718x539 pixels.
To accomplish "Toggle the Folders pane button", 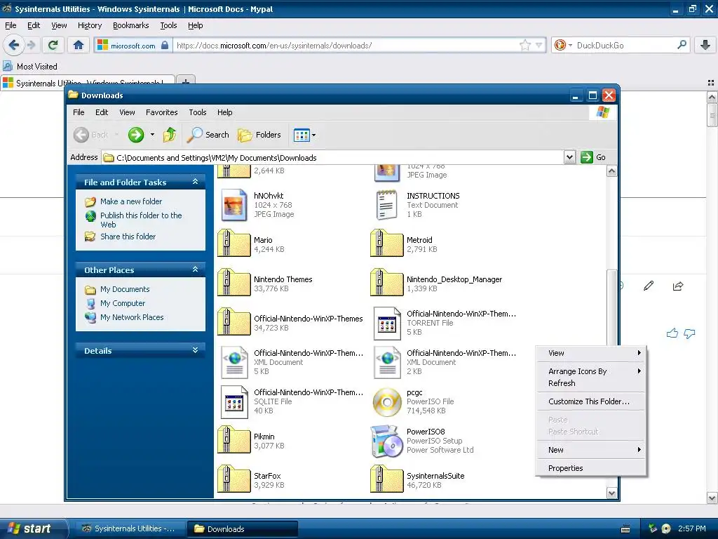I will (259, 135).
